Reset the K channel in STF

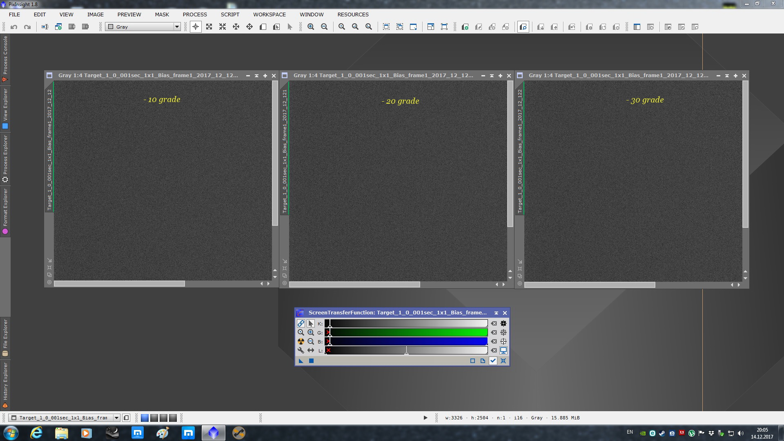(x=494, y=323)
